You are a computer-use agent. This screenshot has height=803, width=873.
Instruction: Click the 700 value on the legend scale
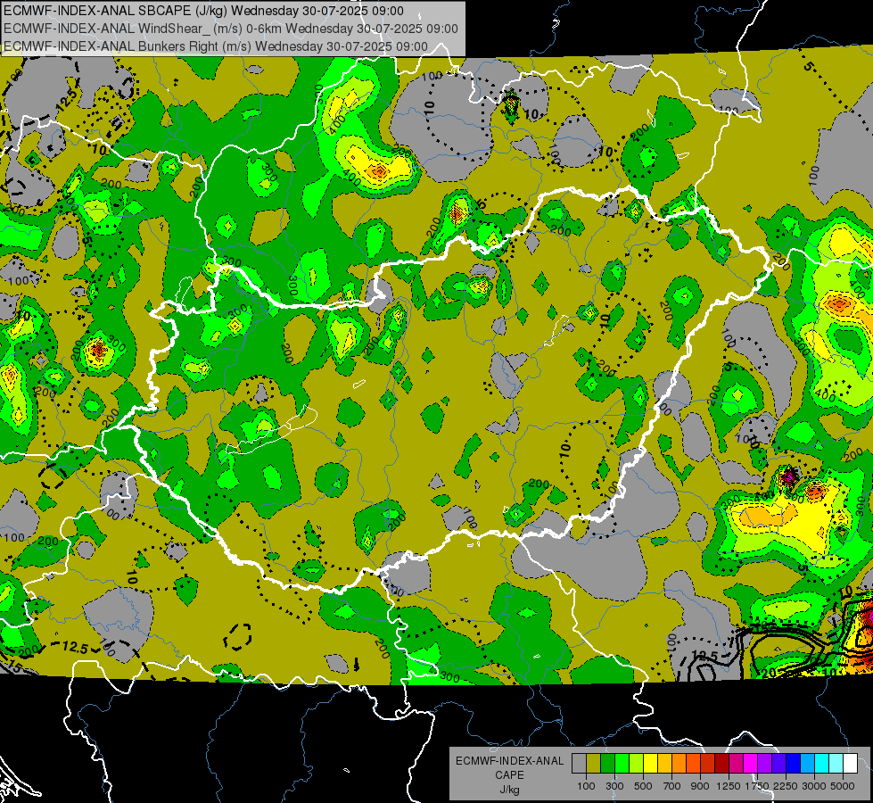672,786
